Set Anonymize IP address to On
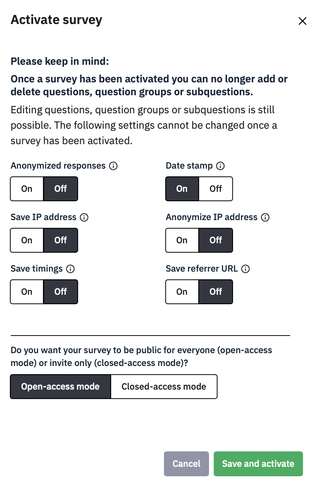This screenshot has height=484, width=315. click(182, 240)
